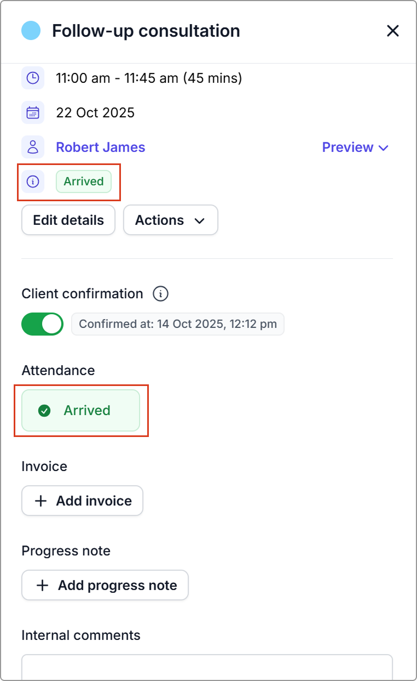Toggle off the Client confirmation switch
The height and width of the screenshot is (681, 417).
tap(42, 324)
